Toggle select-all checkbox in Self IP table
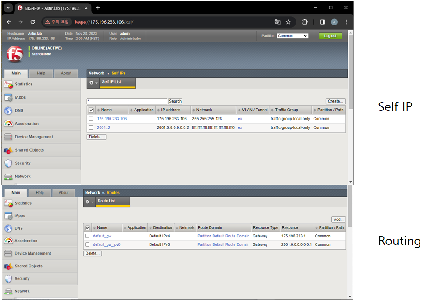424x301 pixels. click(91, 110)
